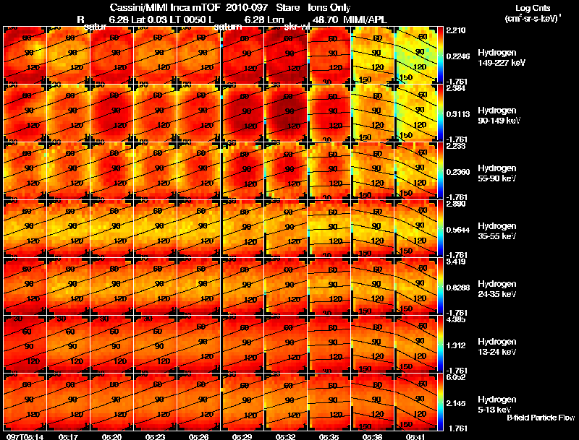Select the 'Hydrogen 55-90 keV' row label
Viewport: 579px width, 440px height.
coord(497,173)
